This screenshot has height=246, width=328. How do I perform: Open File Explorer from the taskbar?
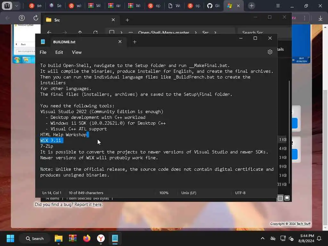point(59,238)
